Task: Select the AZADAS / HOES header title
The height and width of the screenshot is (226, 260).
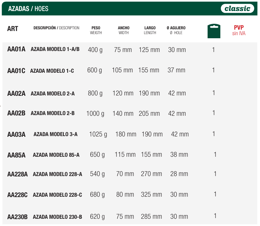Action: tap(28, 9)
